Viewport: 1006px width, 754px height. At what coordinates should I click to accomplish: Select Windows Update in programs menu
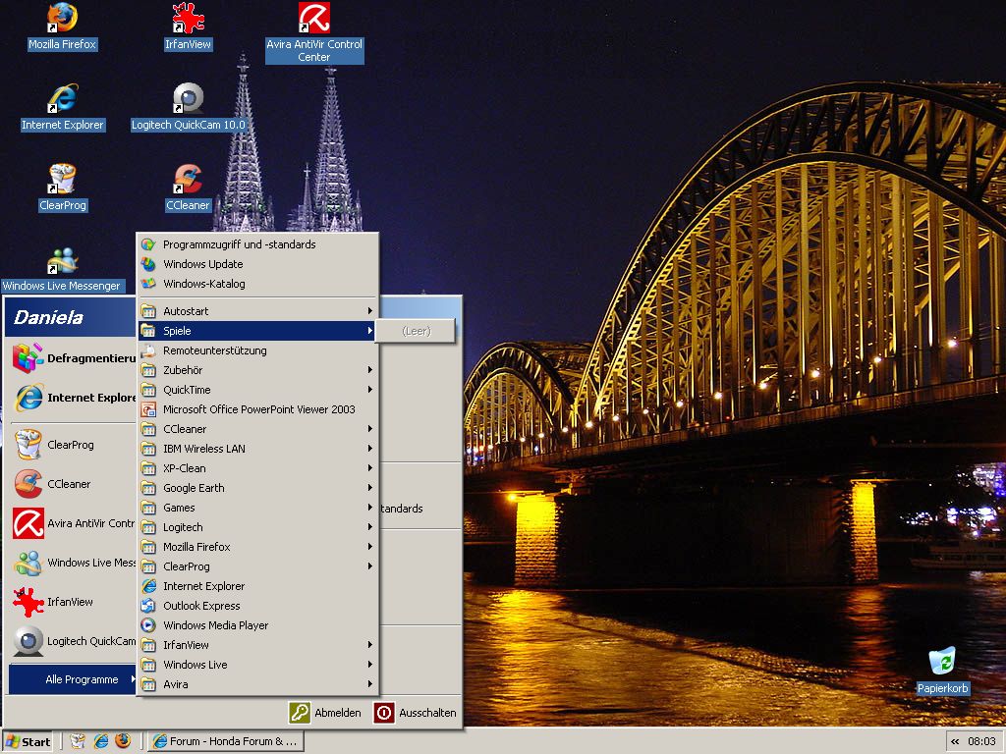click(202, 264)
